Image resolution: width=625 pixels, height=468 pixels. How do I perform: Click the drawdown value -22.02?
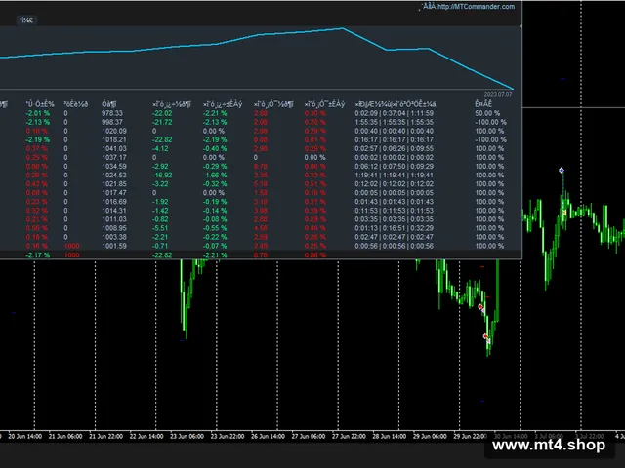[162, 113]
